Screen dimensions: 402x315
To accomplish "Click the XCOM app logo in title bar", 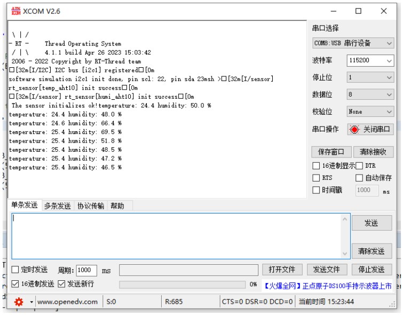I will click(16, 11).
